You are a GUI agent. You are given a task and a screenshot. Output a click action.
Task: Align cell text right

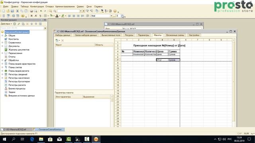(78, 16)
